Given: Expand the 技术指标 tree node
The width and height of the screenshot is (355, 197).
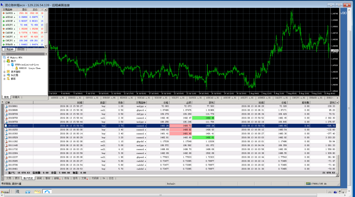Looking at the screenshot, I should pyautogui.click(x=4, y=72).
